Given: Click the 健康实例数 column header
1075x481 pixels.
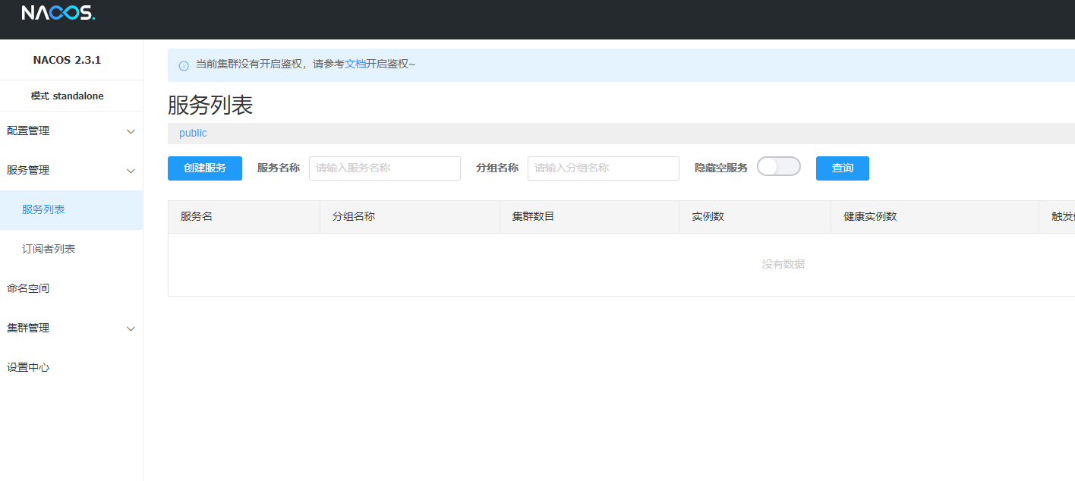Looking at the screenshot, I should pos(870,217).
